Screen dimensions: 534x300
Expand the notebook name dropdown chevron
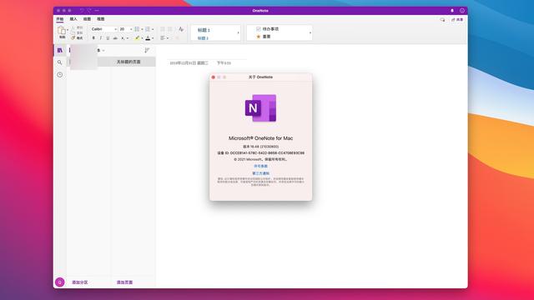click(103, 51)
